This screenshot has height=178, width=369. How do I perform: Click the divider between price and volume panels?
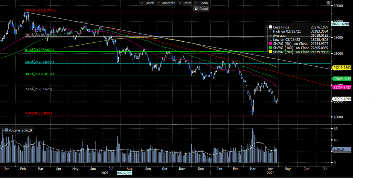click(x=174, y=124)
